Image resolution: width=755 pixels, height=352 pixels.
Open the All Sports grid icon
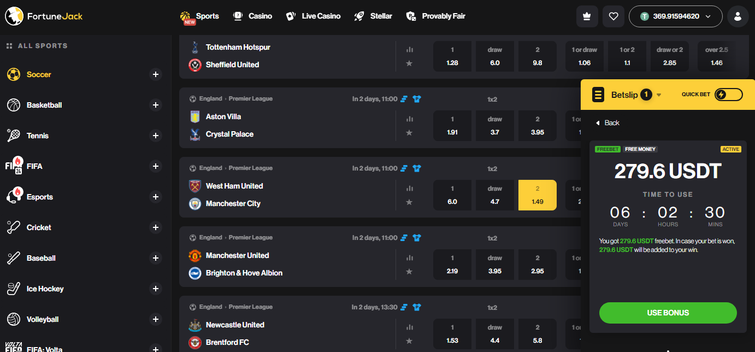click(x=9, y=46)
